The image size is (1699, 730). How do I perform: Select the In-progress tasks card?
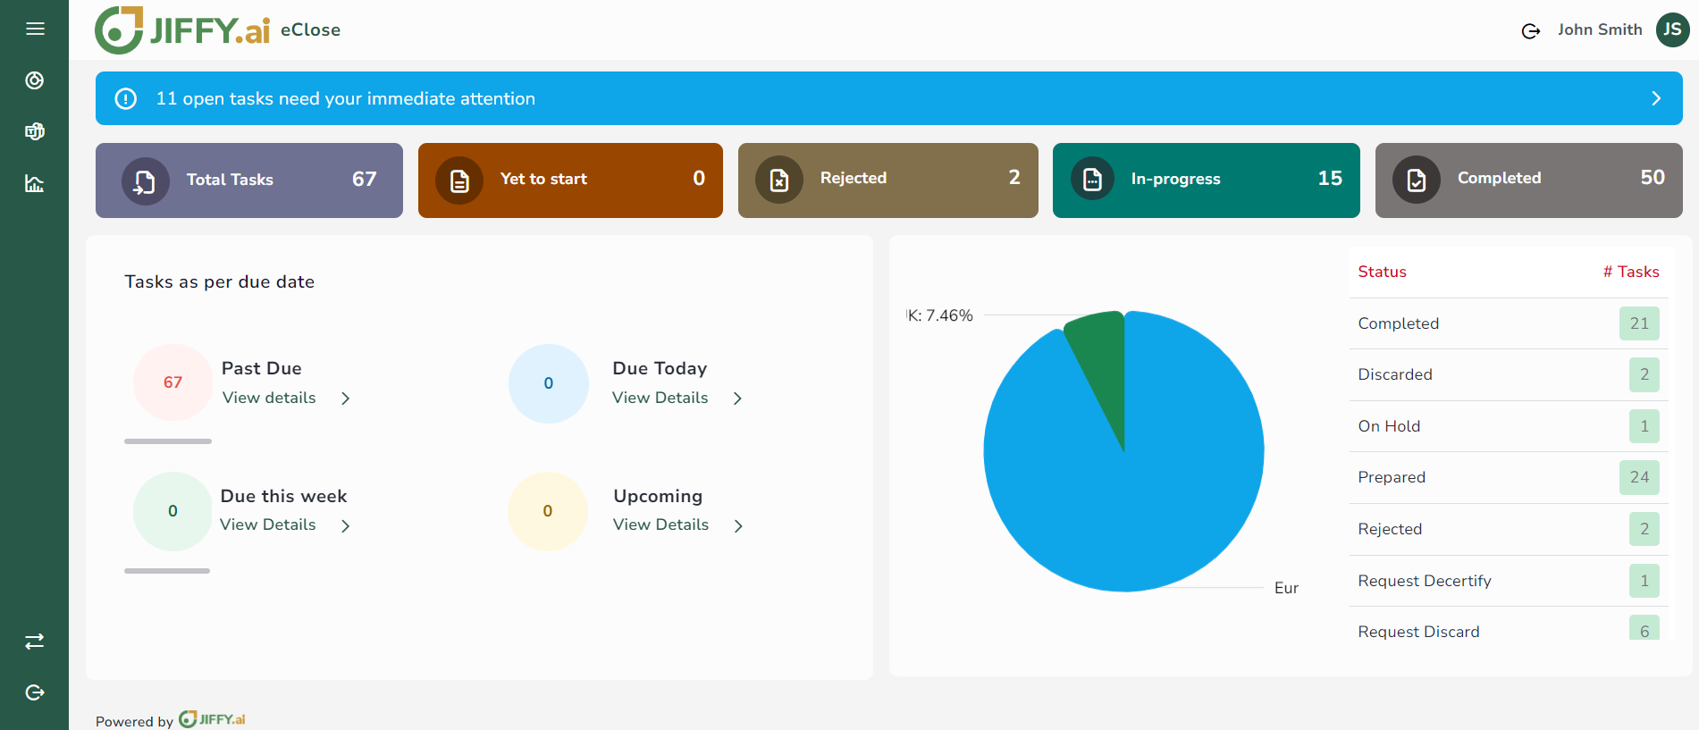pyautogui.click(x=1206, y=180)
